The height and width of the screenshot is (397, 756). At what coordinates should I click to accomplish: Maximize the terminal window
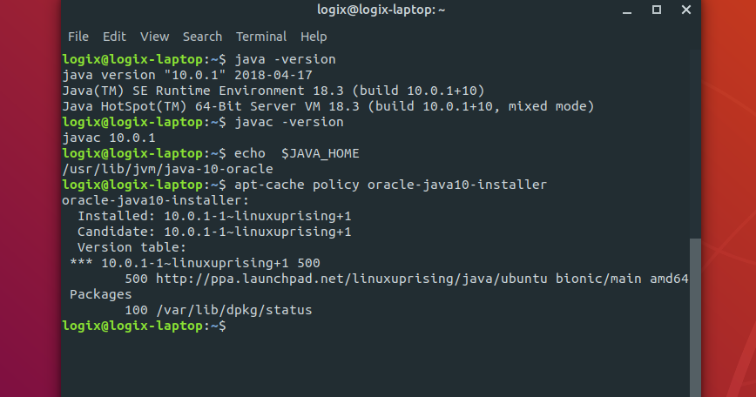tap(657, 10)
